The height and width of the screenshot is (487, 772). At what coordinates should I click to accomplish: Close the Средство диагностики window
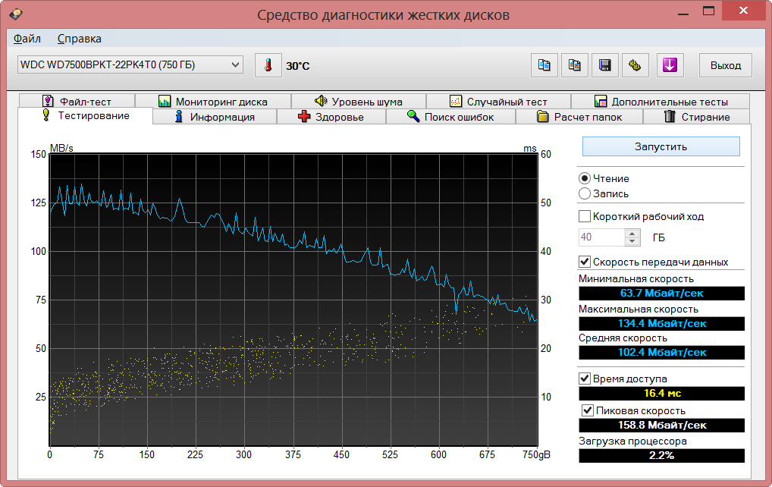(743, 11)
